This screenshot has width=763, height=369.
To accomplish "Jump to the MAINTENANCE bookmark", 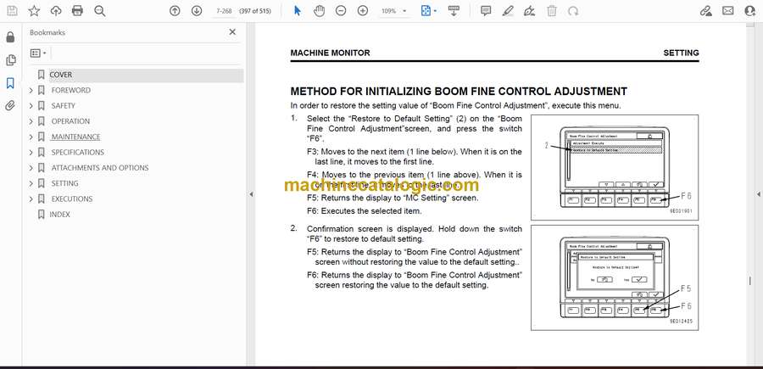I will click(x=76, y=137).
